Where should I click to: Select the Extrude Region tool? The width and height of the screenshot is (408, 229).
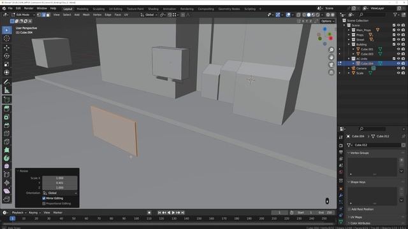(x=7, y=109)
